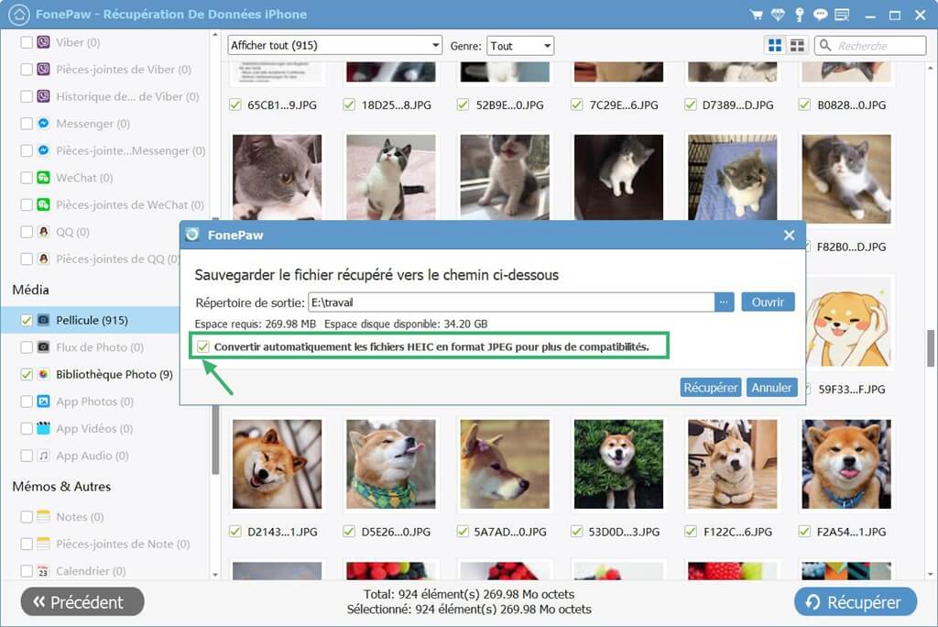Click the search magnifier icon

coord(825,46)
